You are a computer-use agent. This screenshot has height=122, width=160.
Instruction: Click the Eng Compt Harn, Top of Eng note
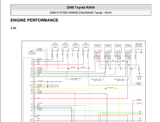[76, 79]
